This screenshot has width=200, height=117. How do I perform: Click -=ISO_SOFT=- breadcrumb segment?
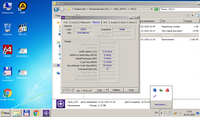pos(120,9)
